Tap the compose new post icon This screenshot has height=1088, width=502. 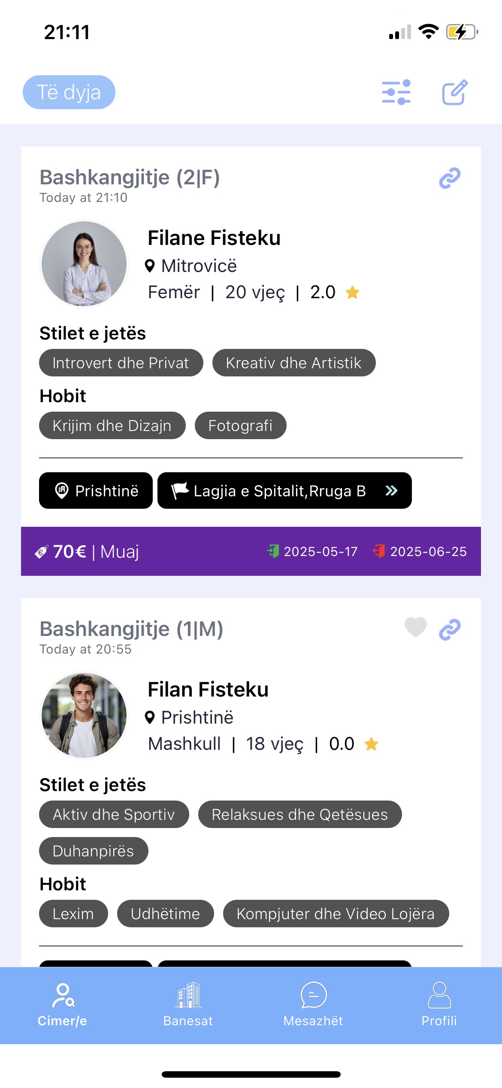click(x=455, y=92)
